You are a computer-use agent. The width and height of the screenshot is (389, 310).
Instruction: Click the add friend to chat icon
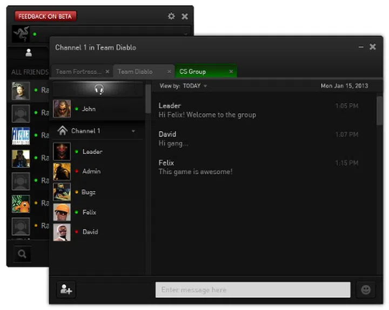point(66,289)
